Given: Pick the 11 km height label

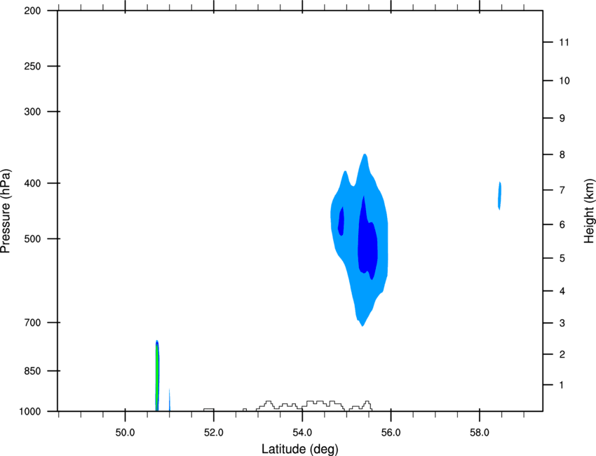Looking at the screenshot, I should click(x=564, y=42).
